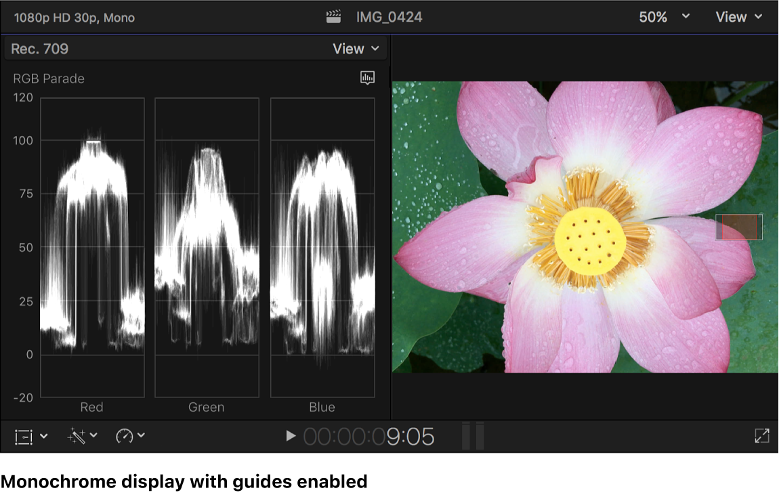Screen dimensions: 779x501
Task: Click the histogram icon in the scopes panel
Action: click(367, 78)
